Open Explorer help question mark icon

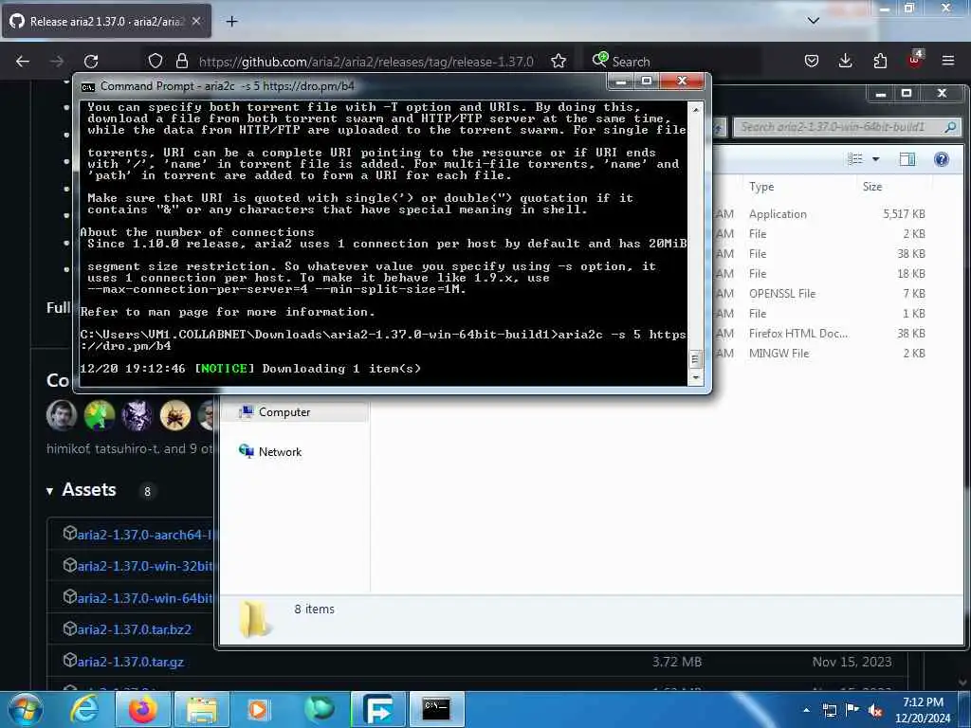942,159
